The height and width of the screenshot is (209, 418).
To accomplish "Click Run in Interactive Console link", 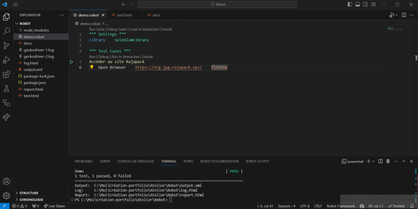I will [132, 57].
